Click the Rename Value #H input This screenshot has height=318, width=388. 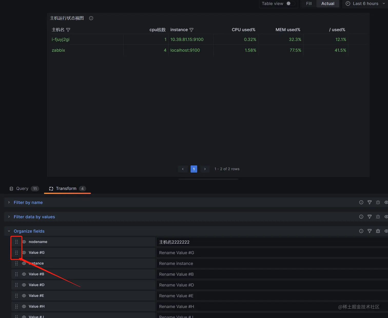[272, 306]
